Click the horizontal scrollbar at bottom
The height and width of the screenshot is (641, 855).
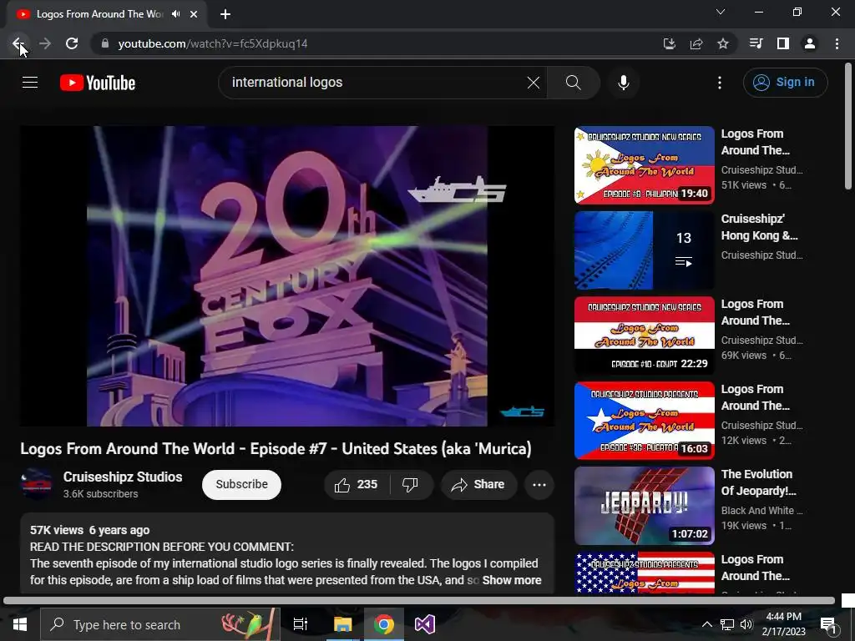(x=419, y=601)
